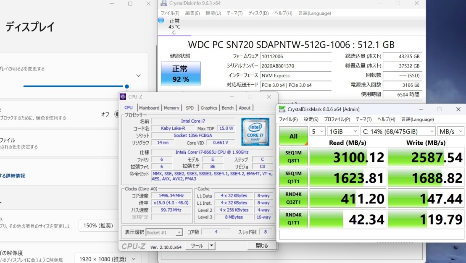
Task: Click the CrystalDiskMark title bar app icon
Action: (282, 109)
